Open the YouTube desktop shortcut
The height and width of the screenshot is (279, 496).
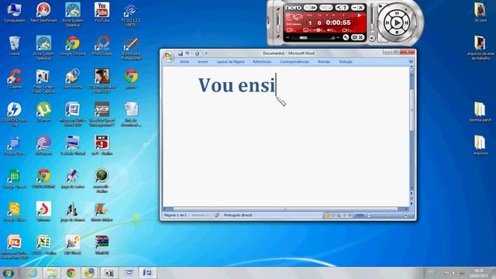[102, 12]
